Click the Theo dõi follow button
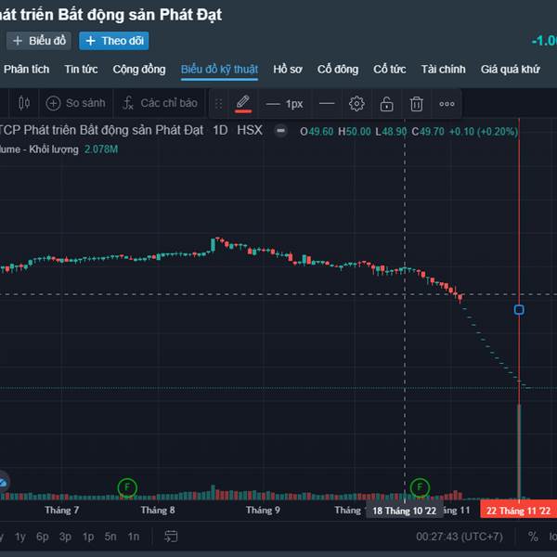 (113, 41)
